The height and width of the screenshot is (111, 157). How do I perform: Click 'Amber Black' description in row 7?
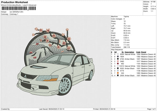click(x=130, y=68)
